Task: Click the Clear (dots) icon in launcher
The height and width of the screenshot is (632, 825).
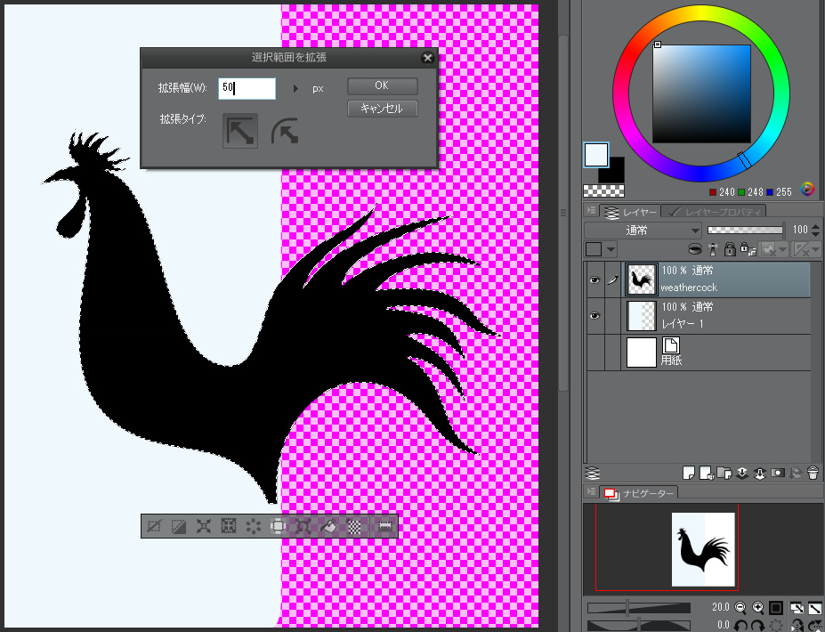Action: click(254, 526)
